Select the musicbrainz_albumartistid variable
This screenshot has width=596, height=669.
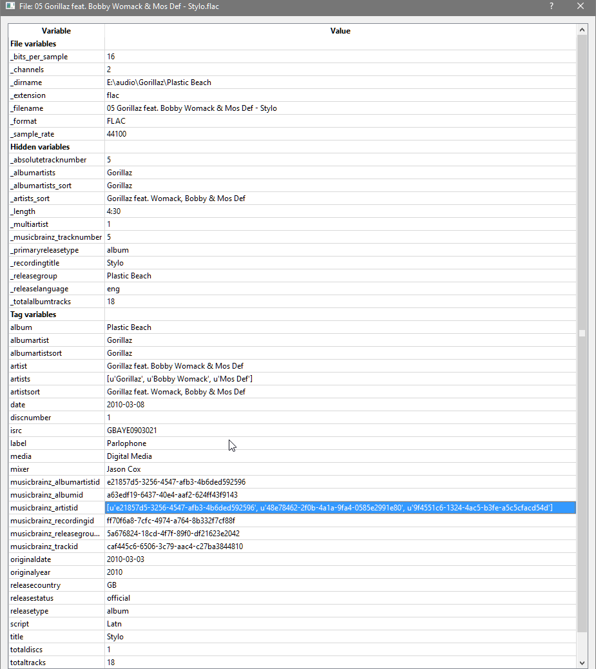[55, 482]
